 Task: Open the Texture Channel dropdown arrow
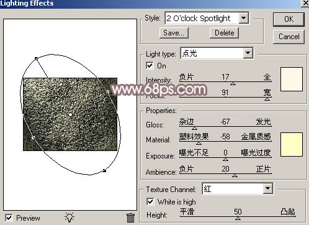[x=267, y=188]
